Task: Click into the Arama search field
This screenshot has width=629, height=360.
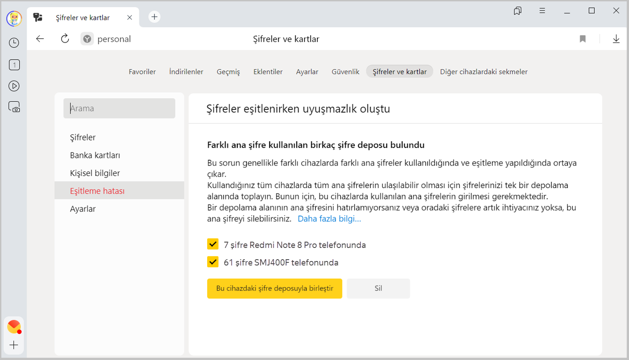Action: [x=119, y=108]
